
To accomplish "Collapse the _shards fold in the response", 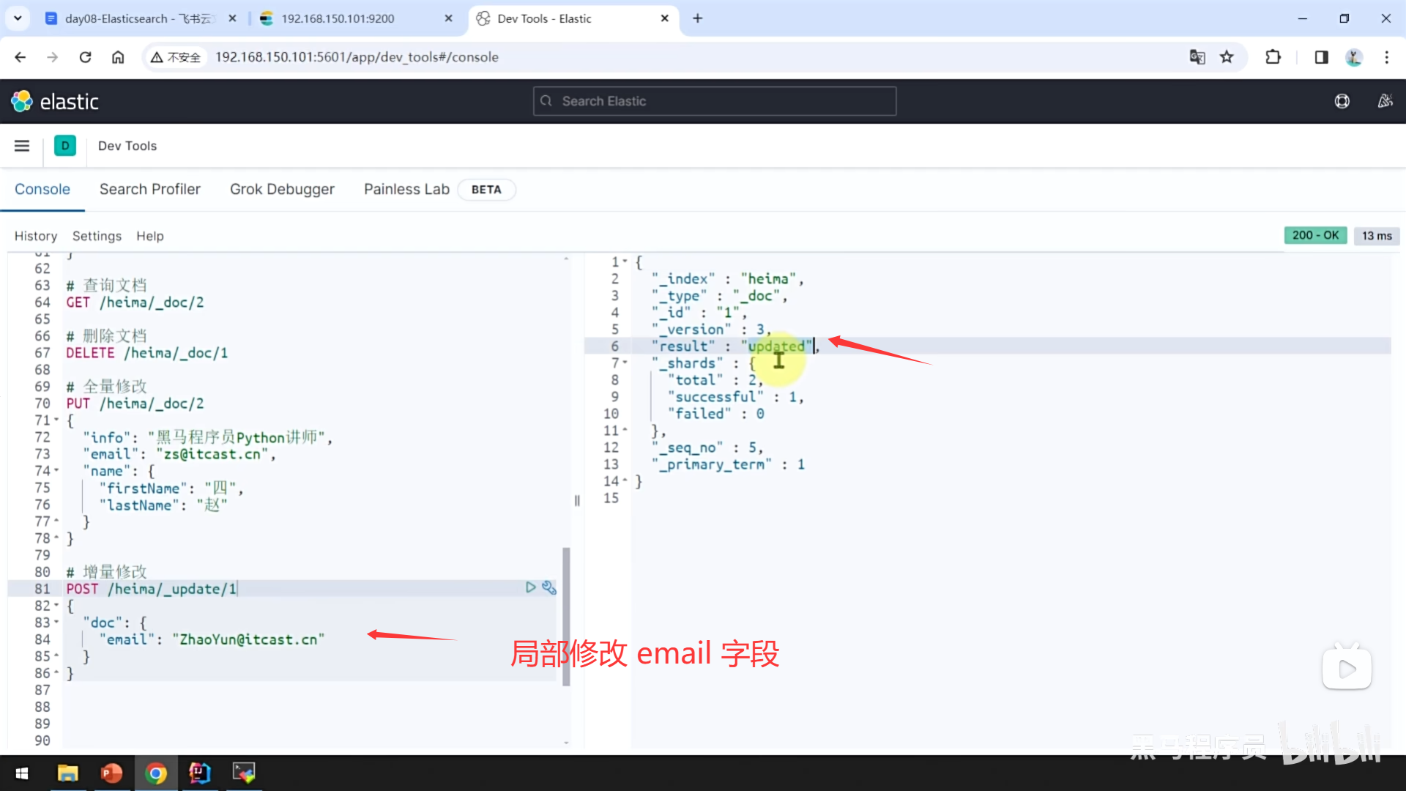I will point(625,363).
